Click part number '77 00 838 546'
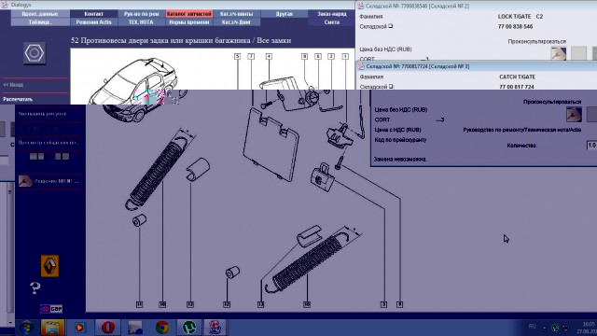This screenshot has width=597, height=336. (x=515, y=26)
